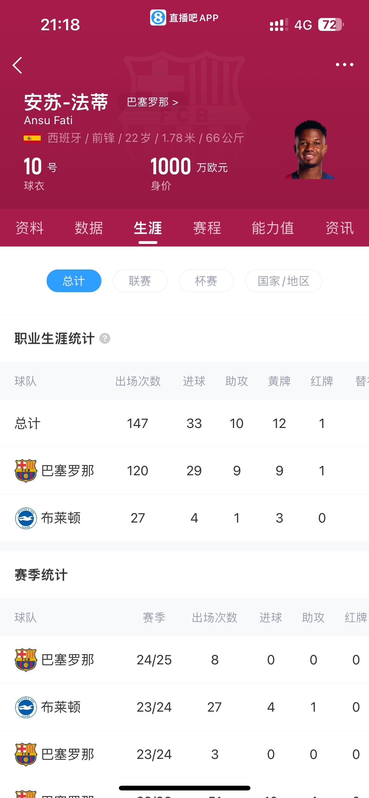Open the three-dot more options menu
This screenshot has width=369, height=798.
[x=344, y=65]
